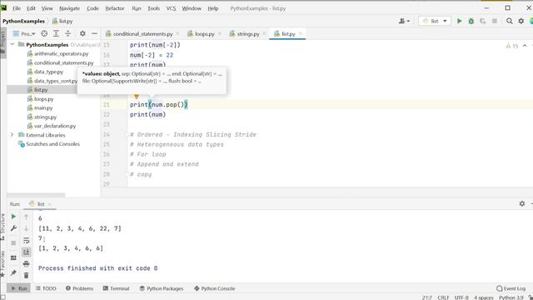Viewport: 533px width, 300px height.
Task: Open Search Everywhere magnifier icon
Action: tap(509, 21)
